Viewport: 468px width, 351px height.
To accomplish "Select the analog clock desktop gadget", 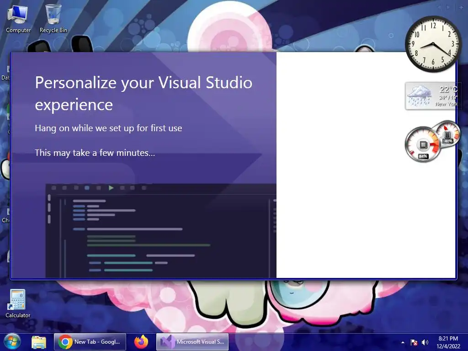I will [x=433, y=44].
